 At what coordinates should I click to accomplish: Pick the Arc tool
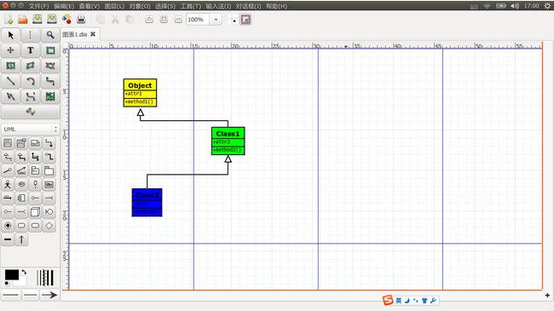click(31, 81)
